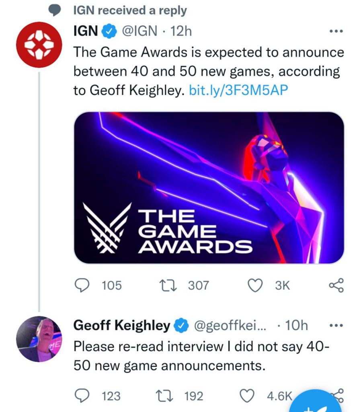Like Geoff Keighley's reply

click(247, 396)
